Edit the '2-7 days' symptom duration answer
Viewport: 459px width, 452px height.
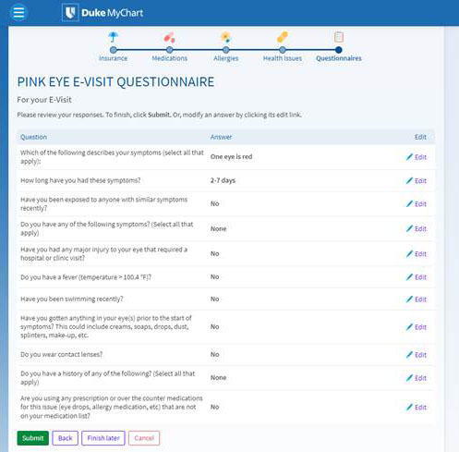click(417, 181)
